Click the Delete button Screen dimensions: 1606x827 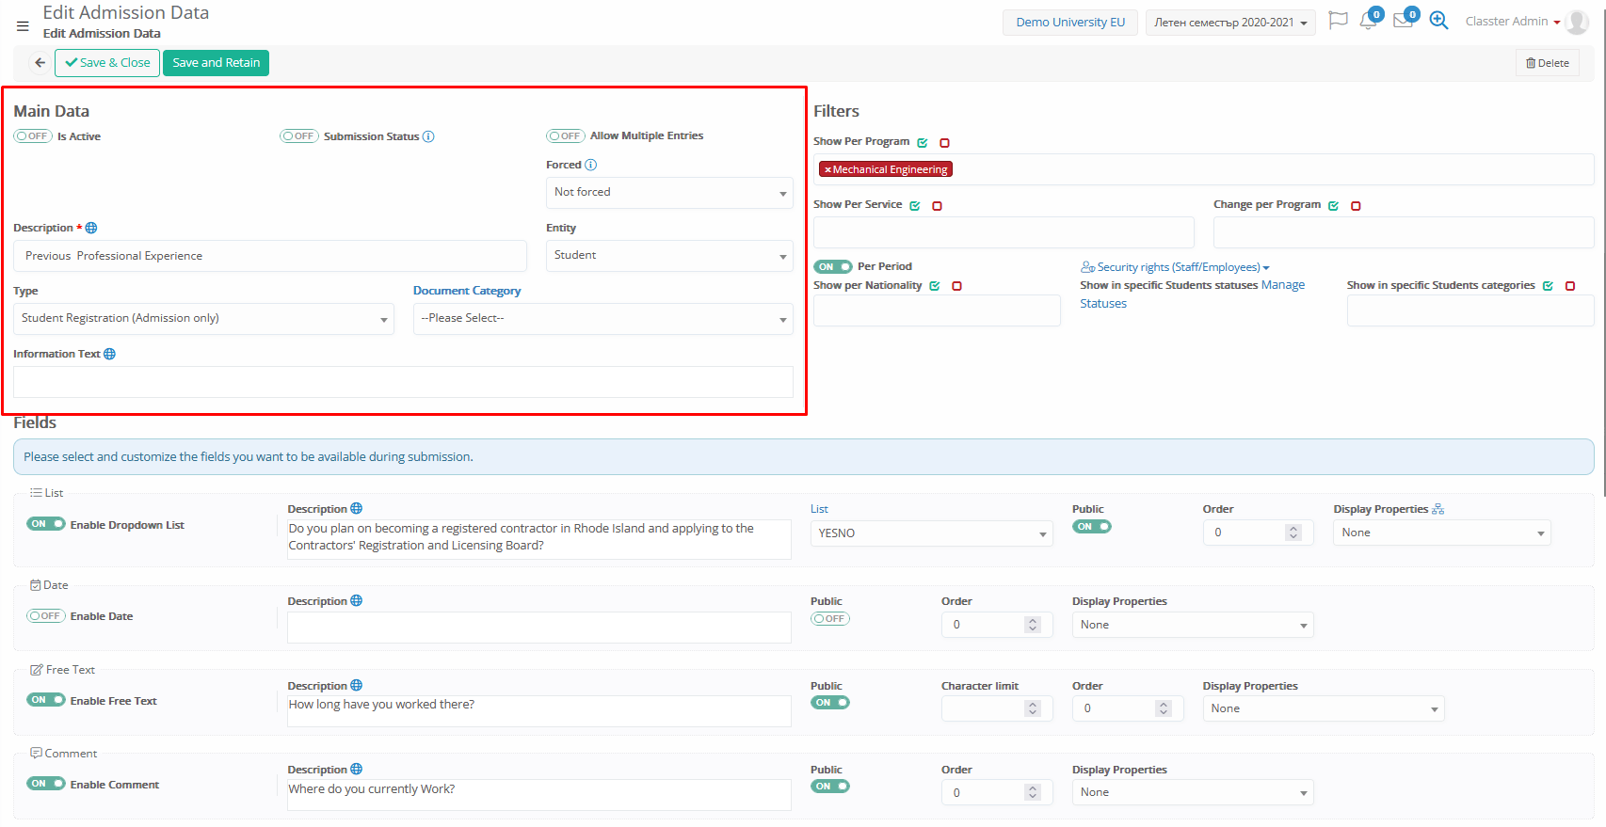(1547, 63)
